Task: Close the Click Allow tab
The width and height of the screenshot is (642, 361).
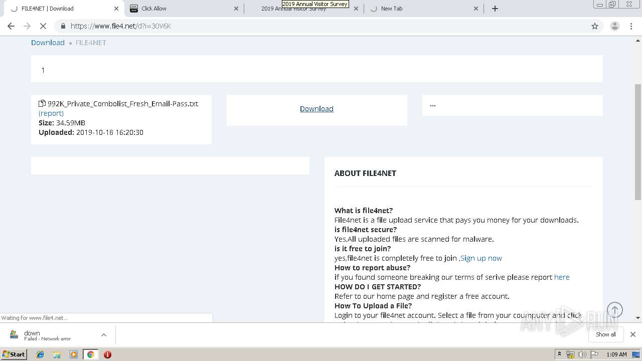Action: [237, 9]
